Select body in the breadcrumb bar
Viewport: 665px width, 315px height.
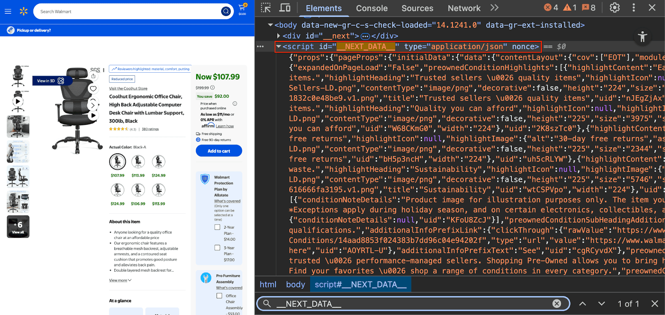[296, 285]
